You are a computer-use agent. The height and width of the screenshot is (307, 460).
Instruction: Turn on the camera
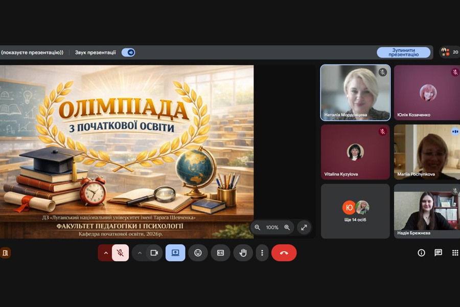point(154,253)
